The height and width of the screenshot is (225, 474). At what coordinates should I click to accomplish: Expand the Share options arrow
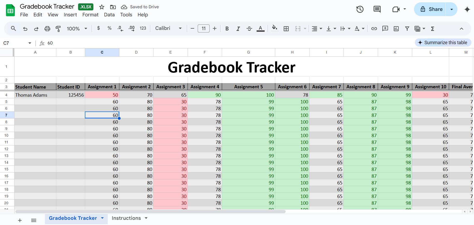click(452, 9)
